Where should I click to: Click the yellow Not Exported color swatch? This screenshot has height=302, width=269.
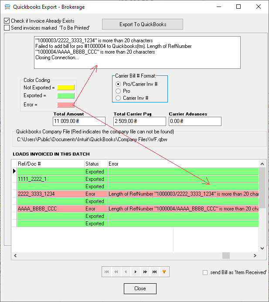[66, 88]
